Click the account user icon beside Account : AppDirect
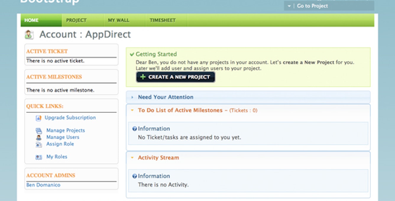 [x=29, y=35]
